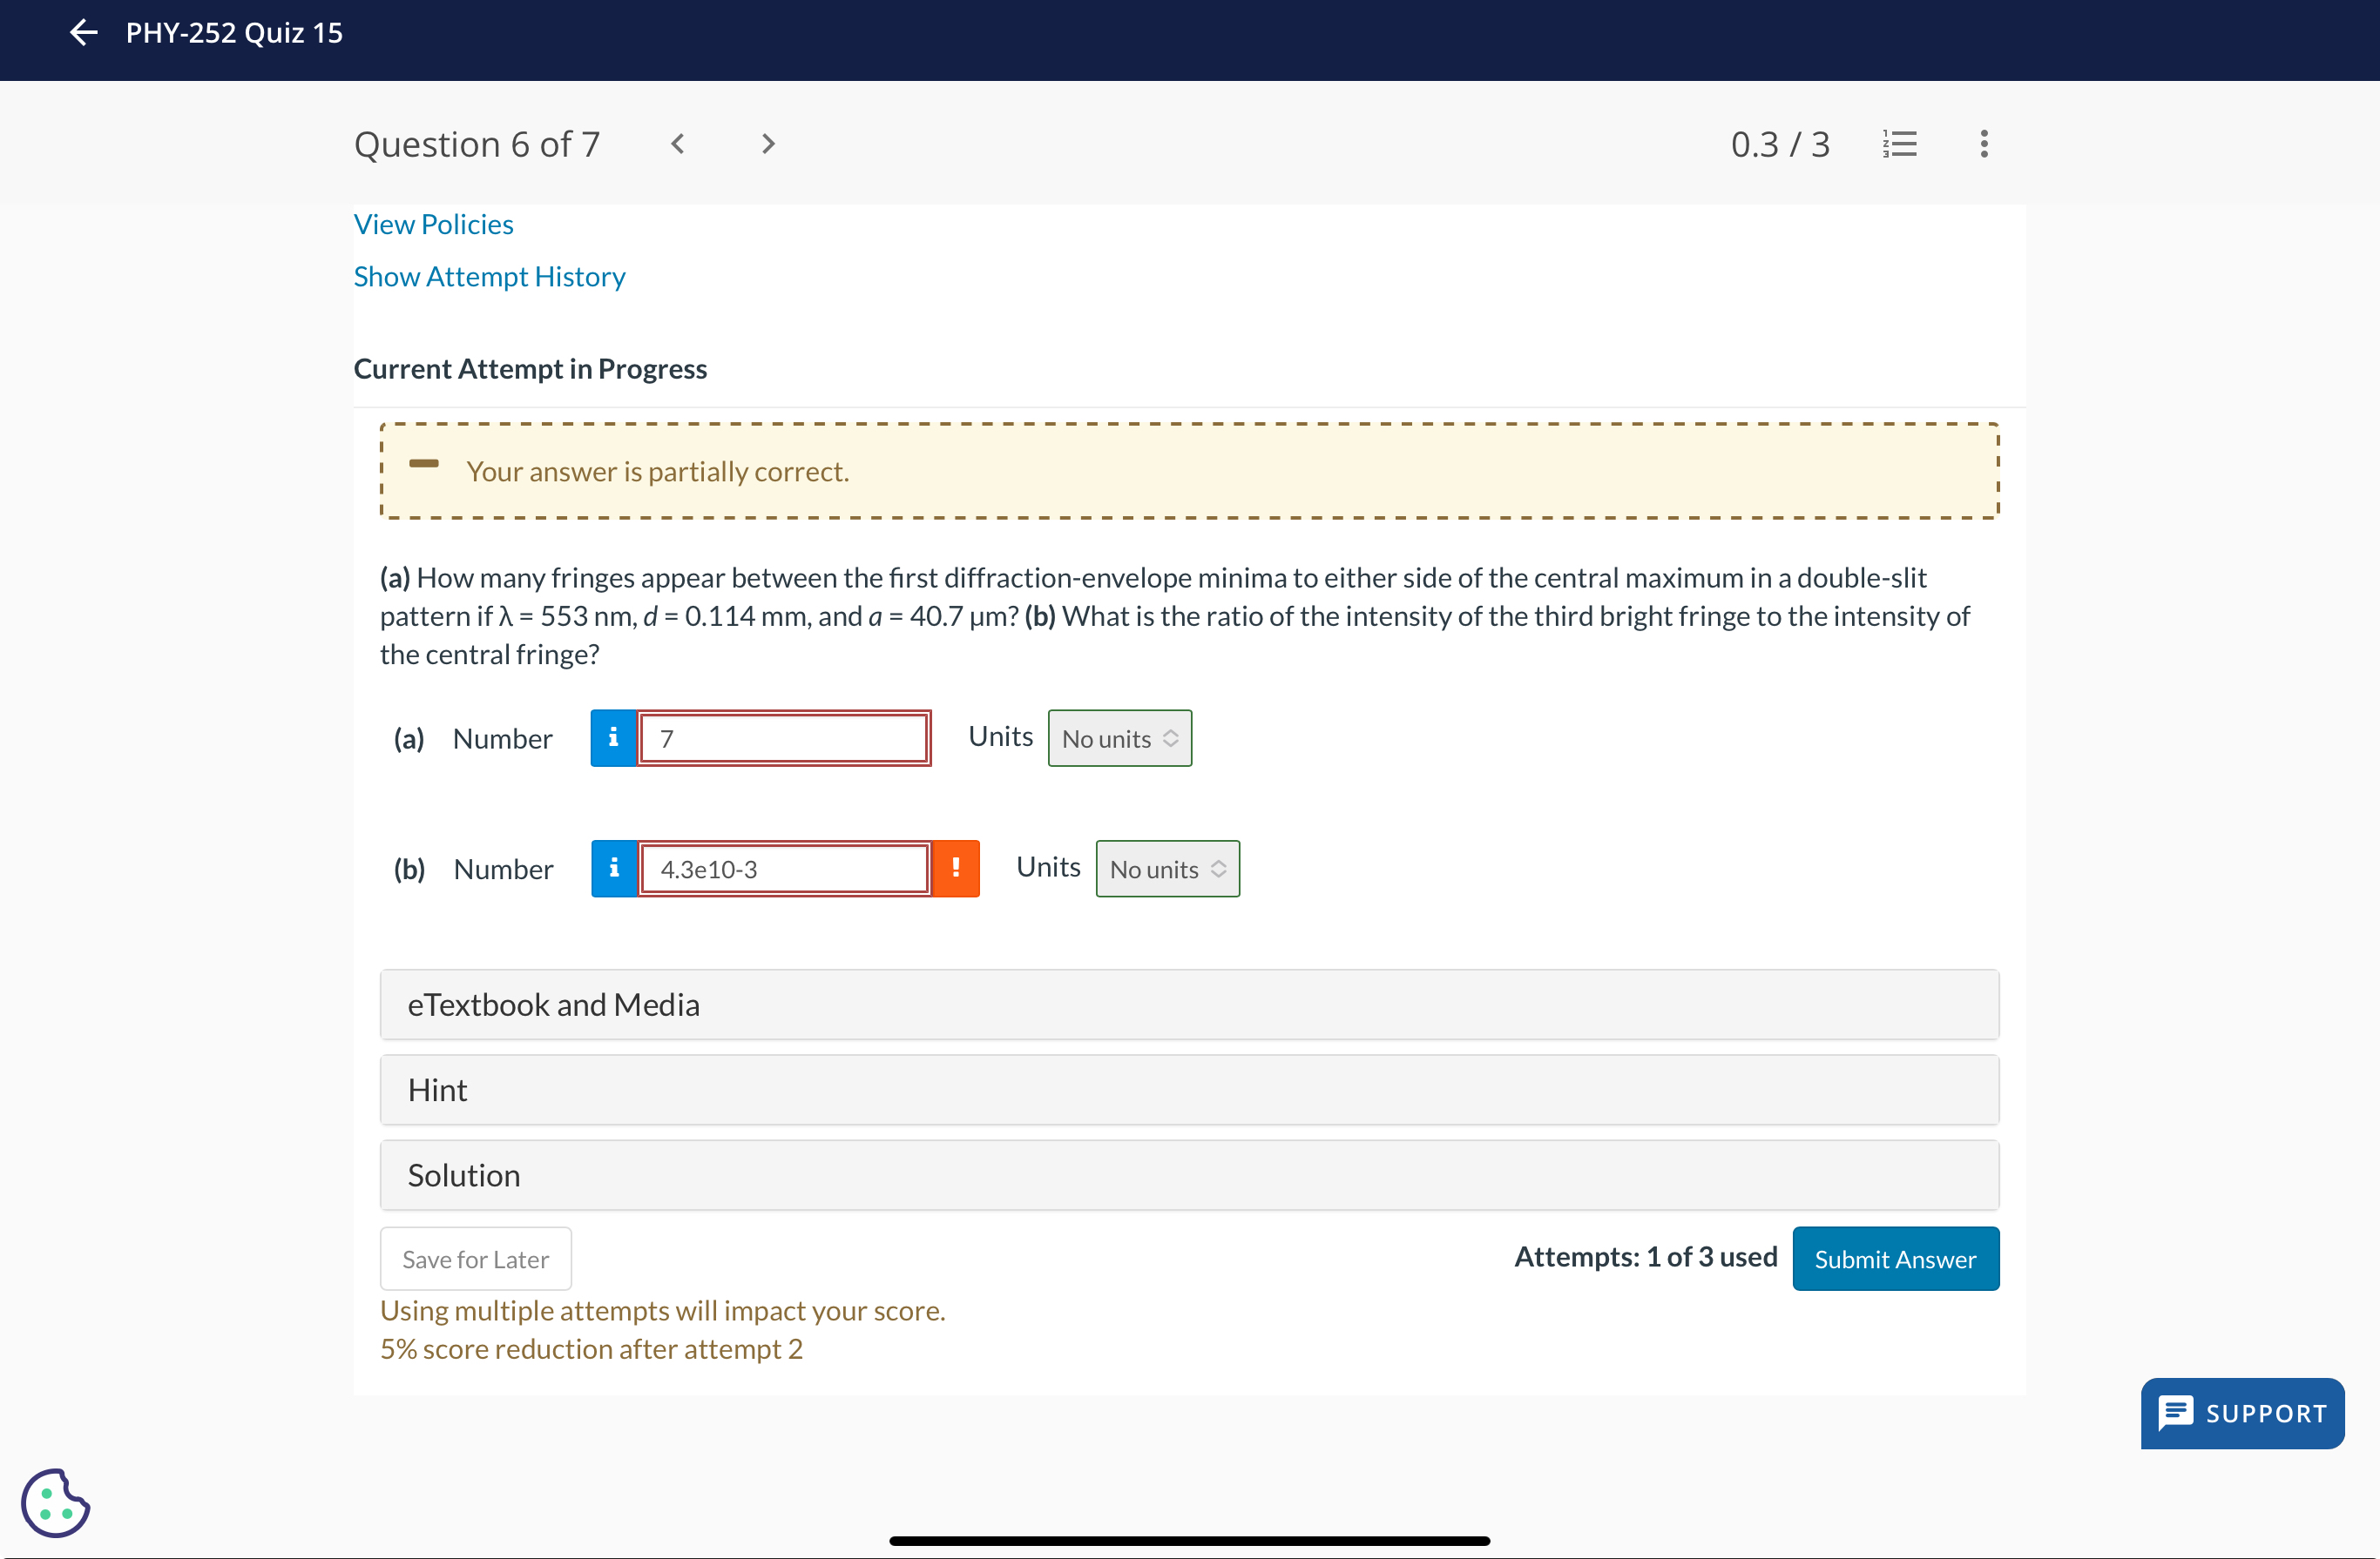Open the three-dot more options menu
This screenshot has width=2380, height=1559.
[1984, 144]
